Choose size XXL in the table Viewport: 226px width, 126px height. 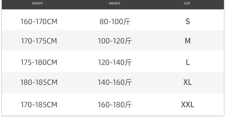(x=187, y=105)
